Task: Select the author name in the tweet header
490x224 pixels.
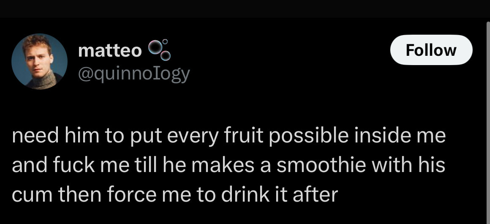Action: (110, 51)
